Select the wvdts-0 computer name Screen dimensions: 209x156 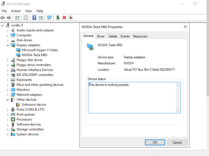point(17,25)
